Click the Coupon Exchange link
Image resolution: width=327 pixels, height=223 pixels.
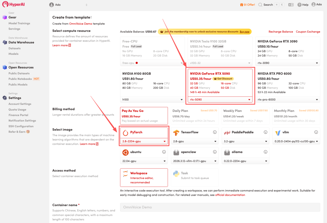point(308,32)
